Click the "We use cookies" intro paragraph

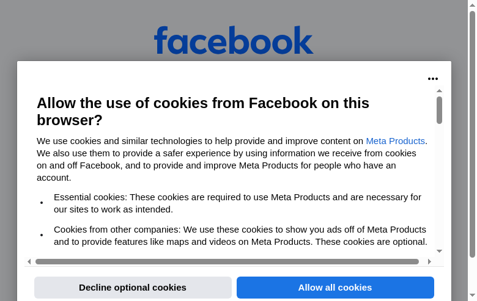[232, 159]
